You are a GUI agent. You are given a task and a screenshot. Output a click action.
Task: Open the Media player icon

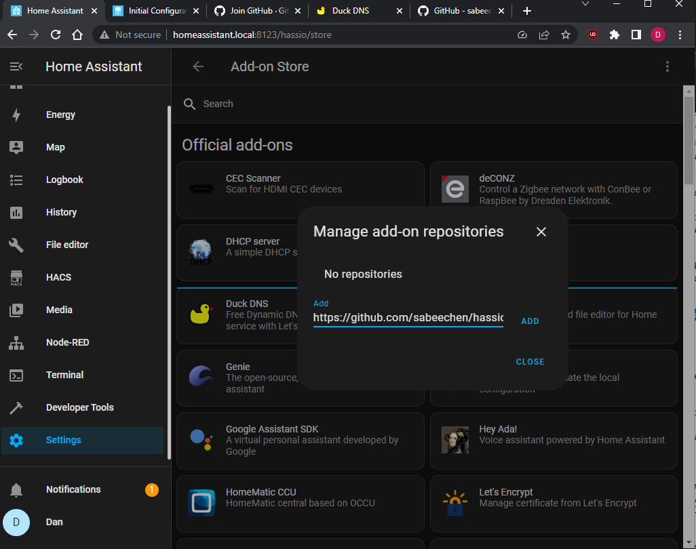[x=16, y=310]
